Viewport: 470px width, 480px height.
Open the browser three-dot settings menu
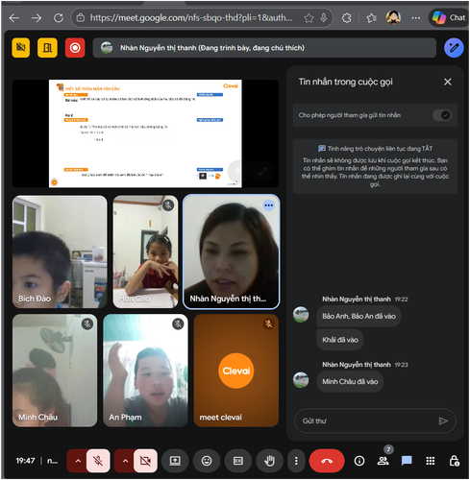[416, 18]
